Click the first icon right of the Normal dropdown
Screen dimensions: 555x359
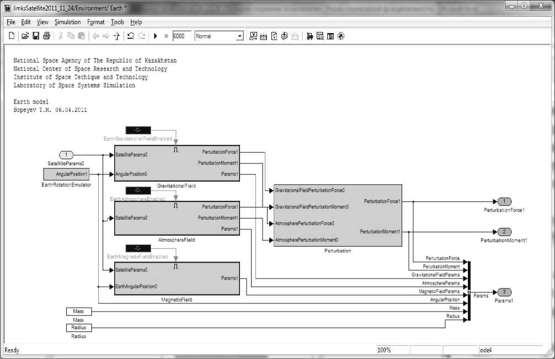(x=253, y=36)
